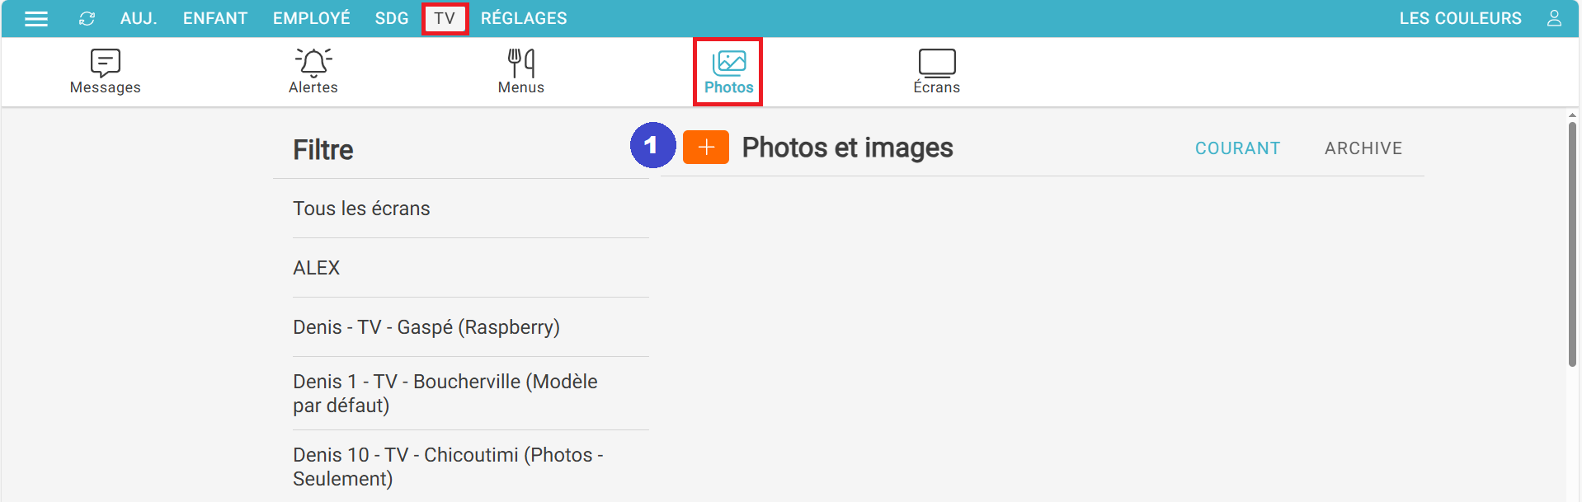The height and width of the screenshot is (502, 1582).
Task: Select the ALEX screen filter
Action: coord(317,268)
